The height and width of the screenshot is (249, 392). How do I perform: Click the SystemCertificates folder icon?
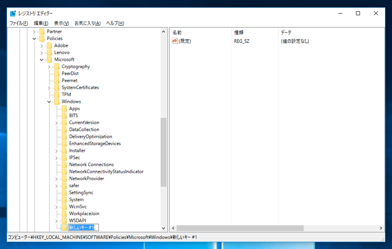[x=57, y=87]
